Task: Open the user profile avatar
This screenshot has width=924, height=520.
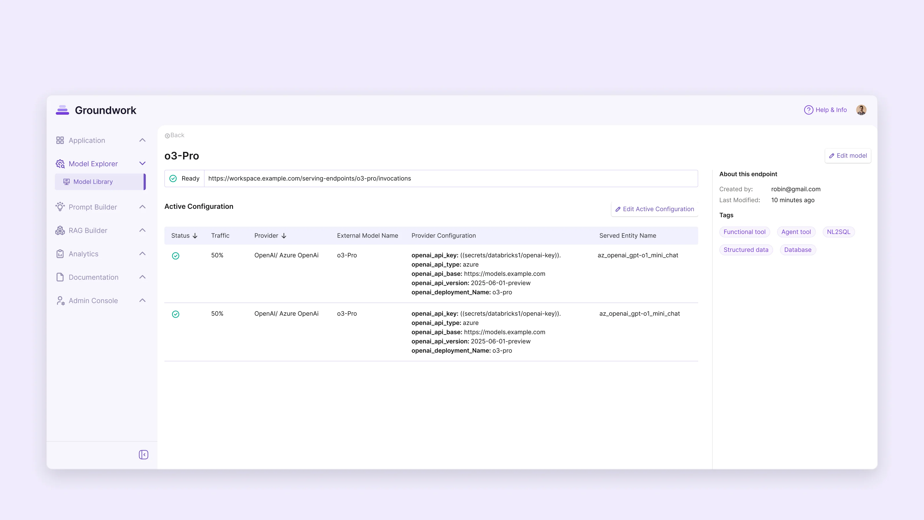Action: pyautogui.click(x=861, y=110)
